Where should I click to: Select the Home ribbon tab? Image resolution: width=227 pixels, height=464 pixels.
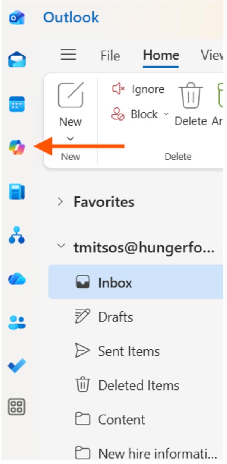click(161, 55)
